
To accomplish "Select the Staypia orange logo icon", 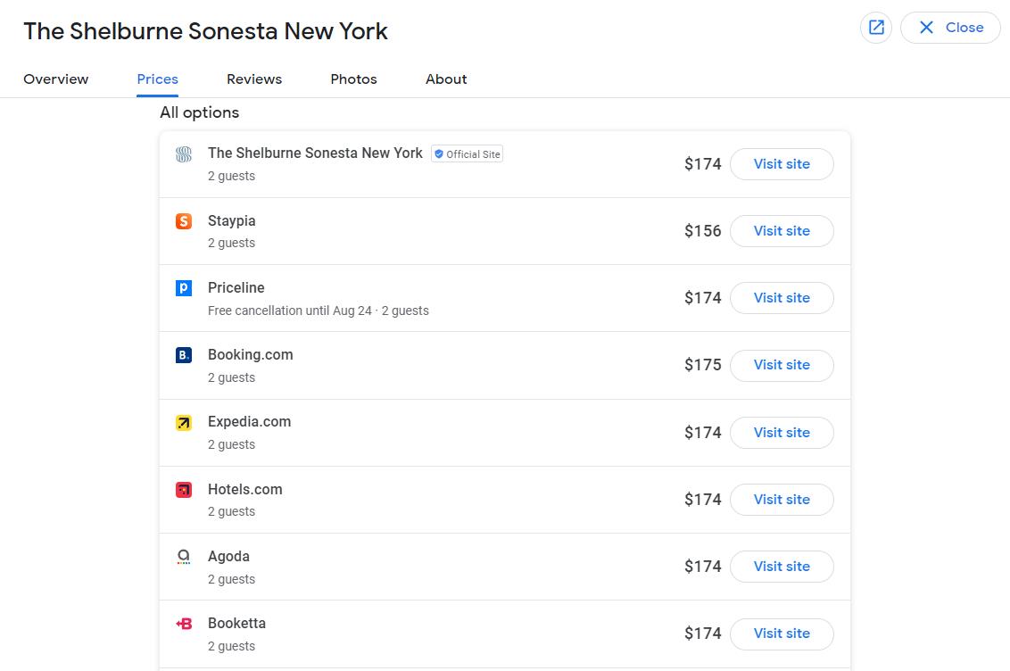I will 183,220.
